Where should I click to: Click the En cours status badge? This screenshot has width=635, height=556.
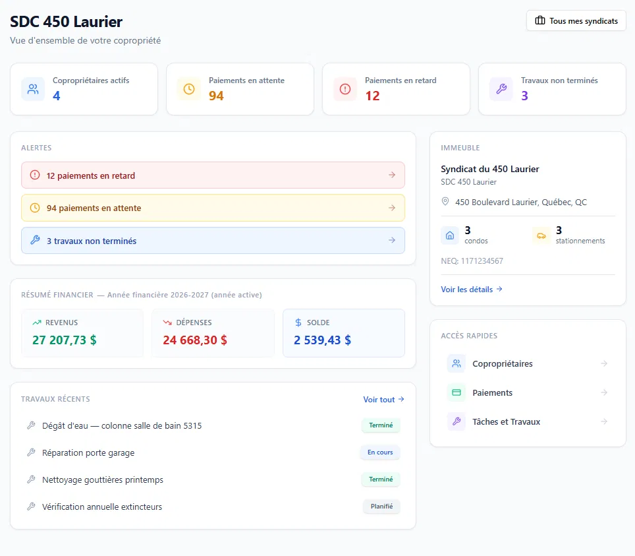[380, 452]
